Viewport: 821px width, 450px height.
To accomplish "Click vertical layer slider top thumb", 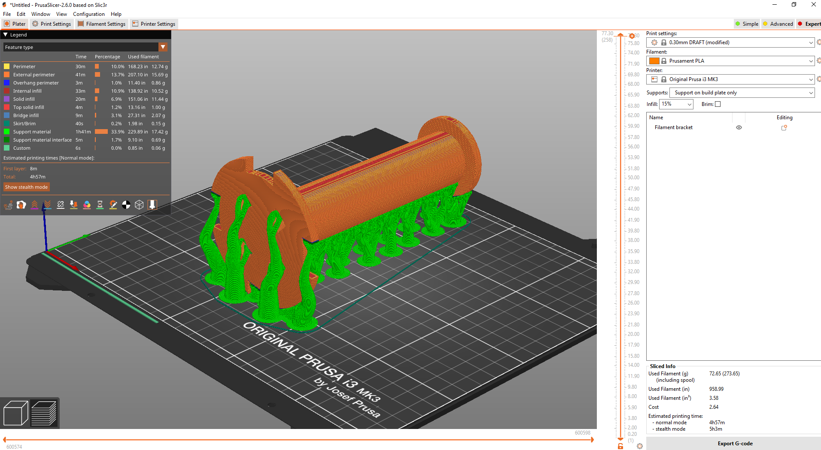I will (x=620, y=35).
